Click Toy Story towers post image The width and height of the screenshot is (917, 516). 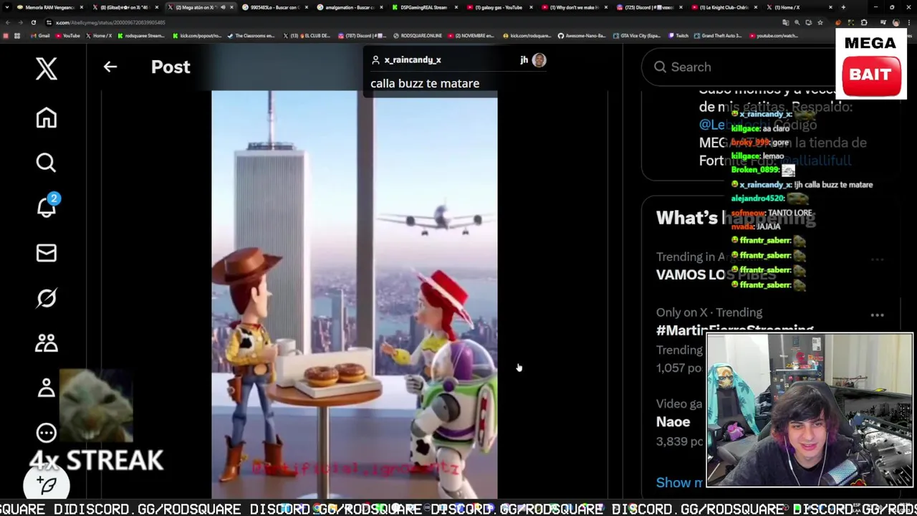[x=354, y=295]
